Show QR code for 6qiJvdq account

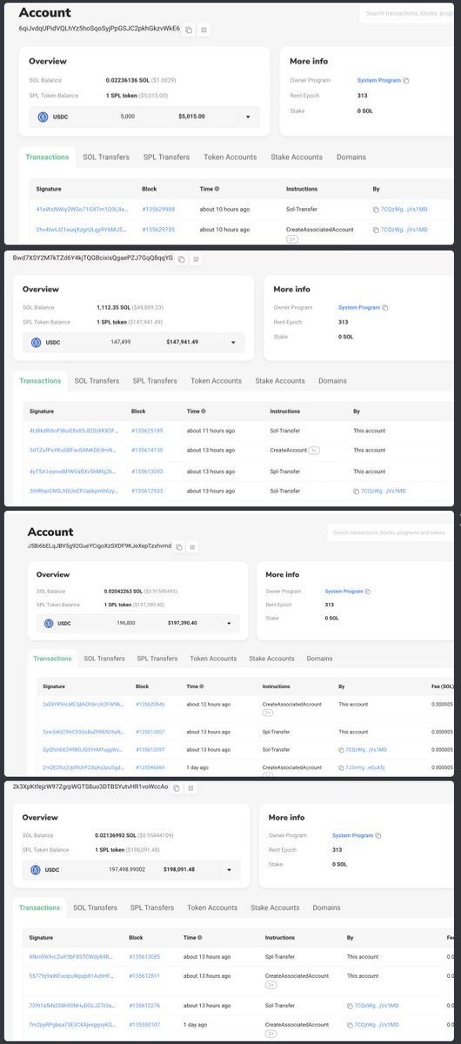point(204,29)
